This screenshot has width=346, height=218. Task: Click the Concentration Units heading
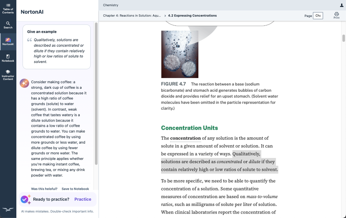coord(189,128)
